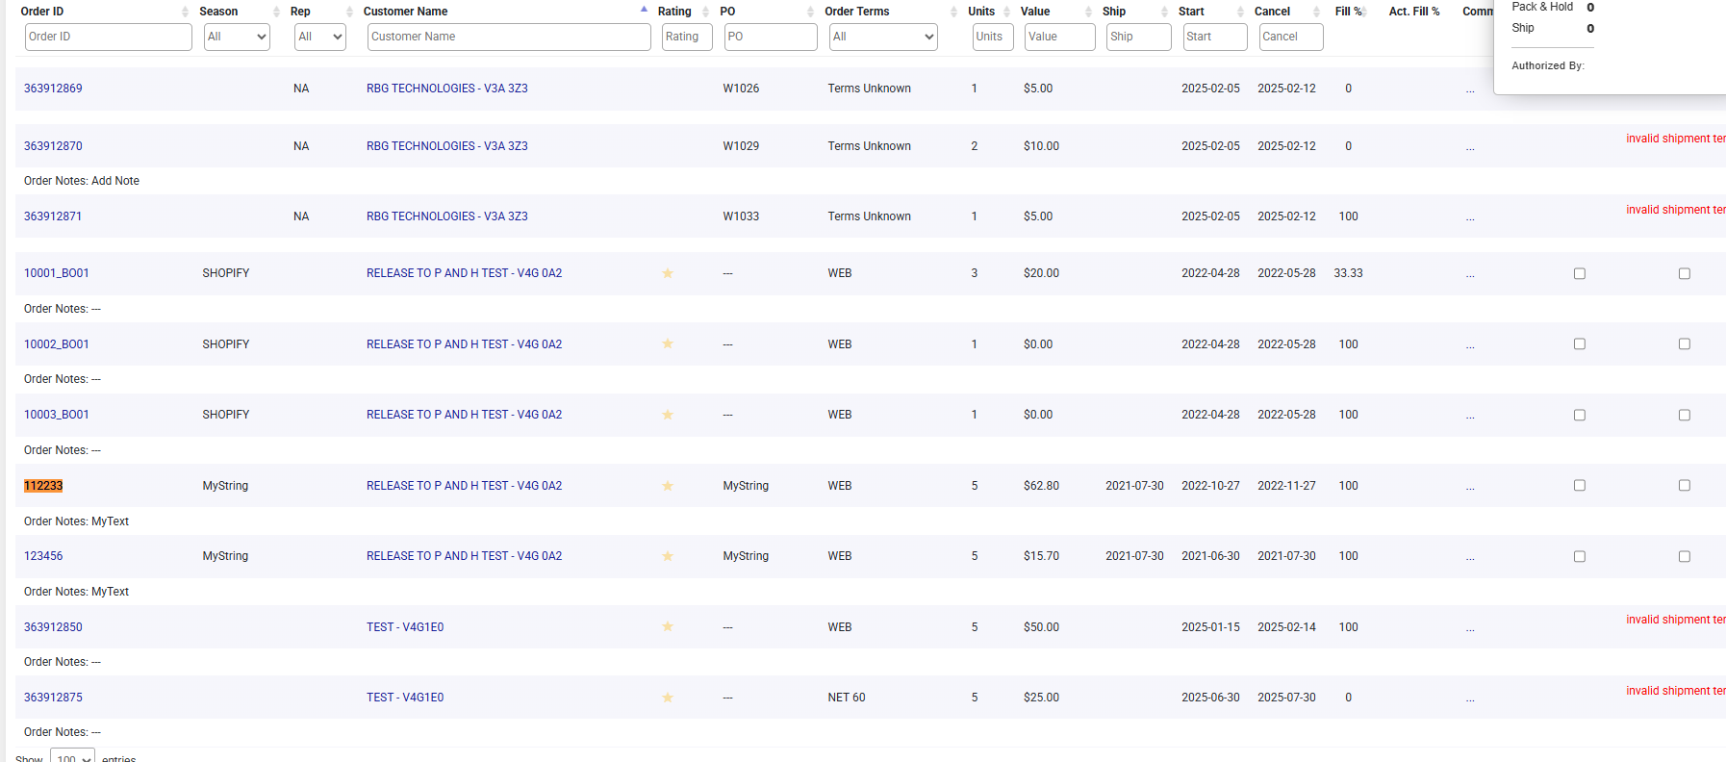Screen dimensions: 1726x762
Task: Open the comments ellipsis for order 363912869
Action: [x=1469, y=89]
